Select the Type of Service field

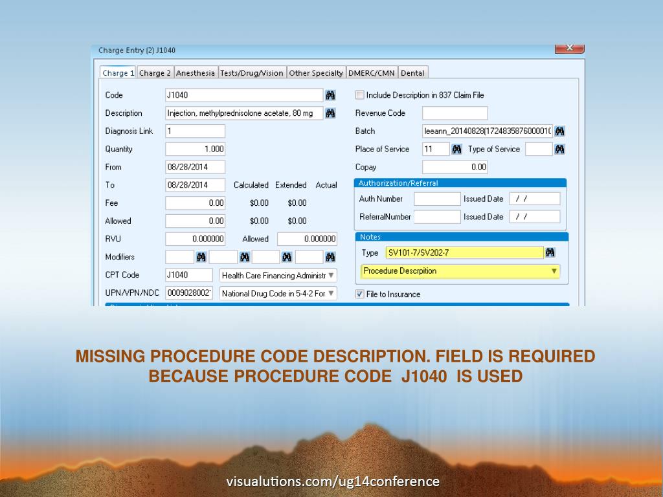(539, 149)
